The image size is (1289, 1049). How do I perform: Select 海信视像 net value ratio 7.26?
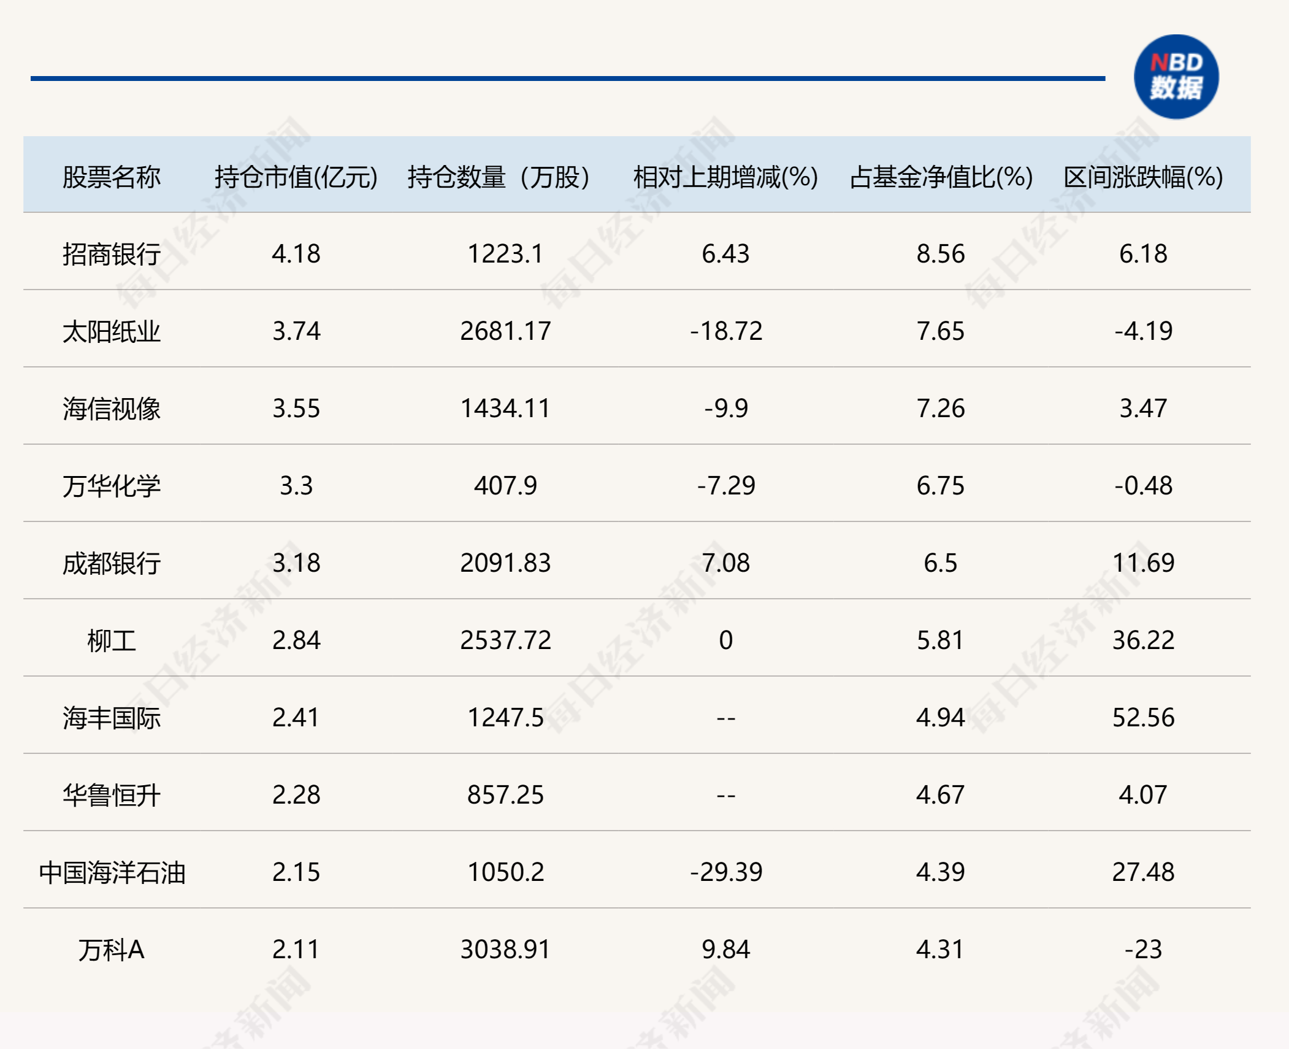941,409
